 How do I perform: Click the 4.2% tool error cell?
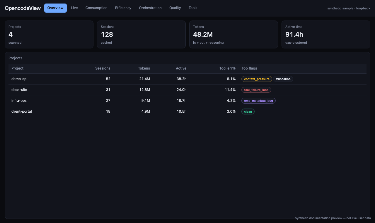231,101
